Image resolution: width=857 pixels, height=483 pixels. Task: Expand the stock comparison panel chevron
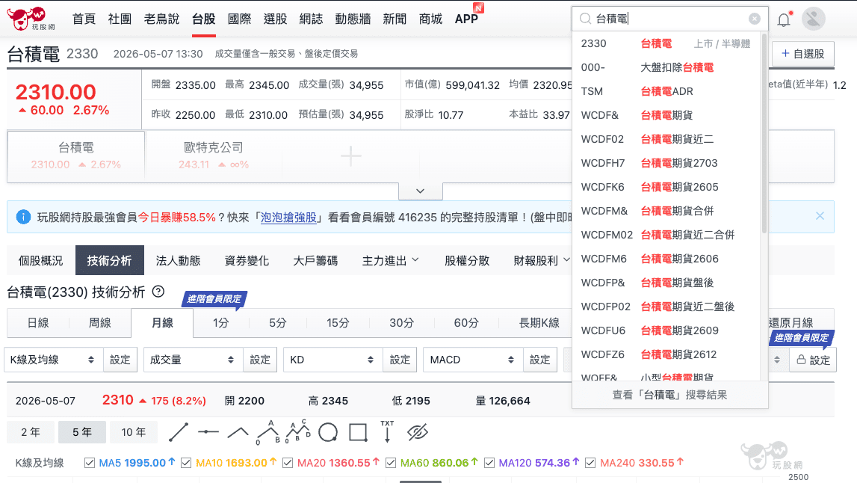click(421, 191)
